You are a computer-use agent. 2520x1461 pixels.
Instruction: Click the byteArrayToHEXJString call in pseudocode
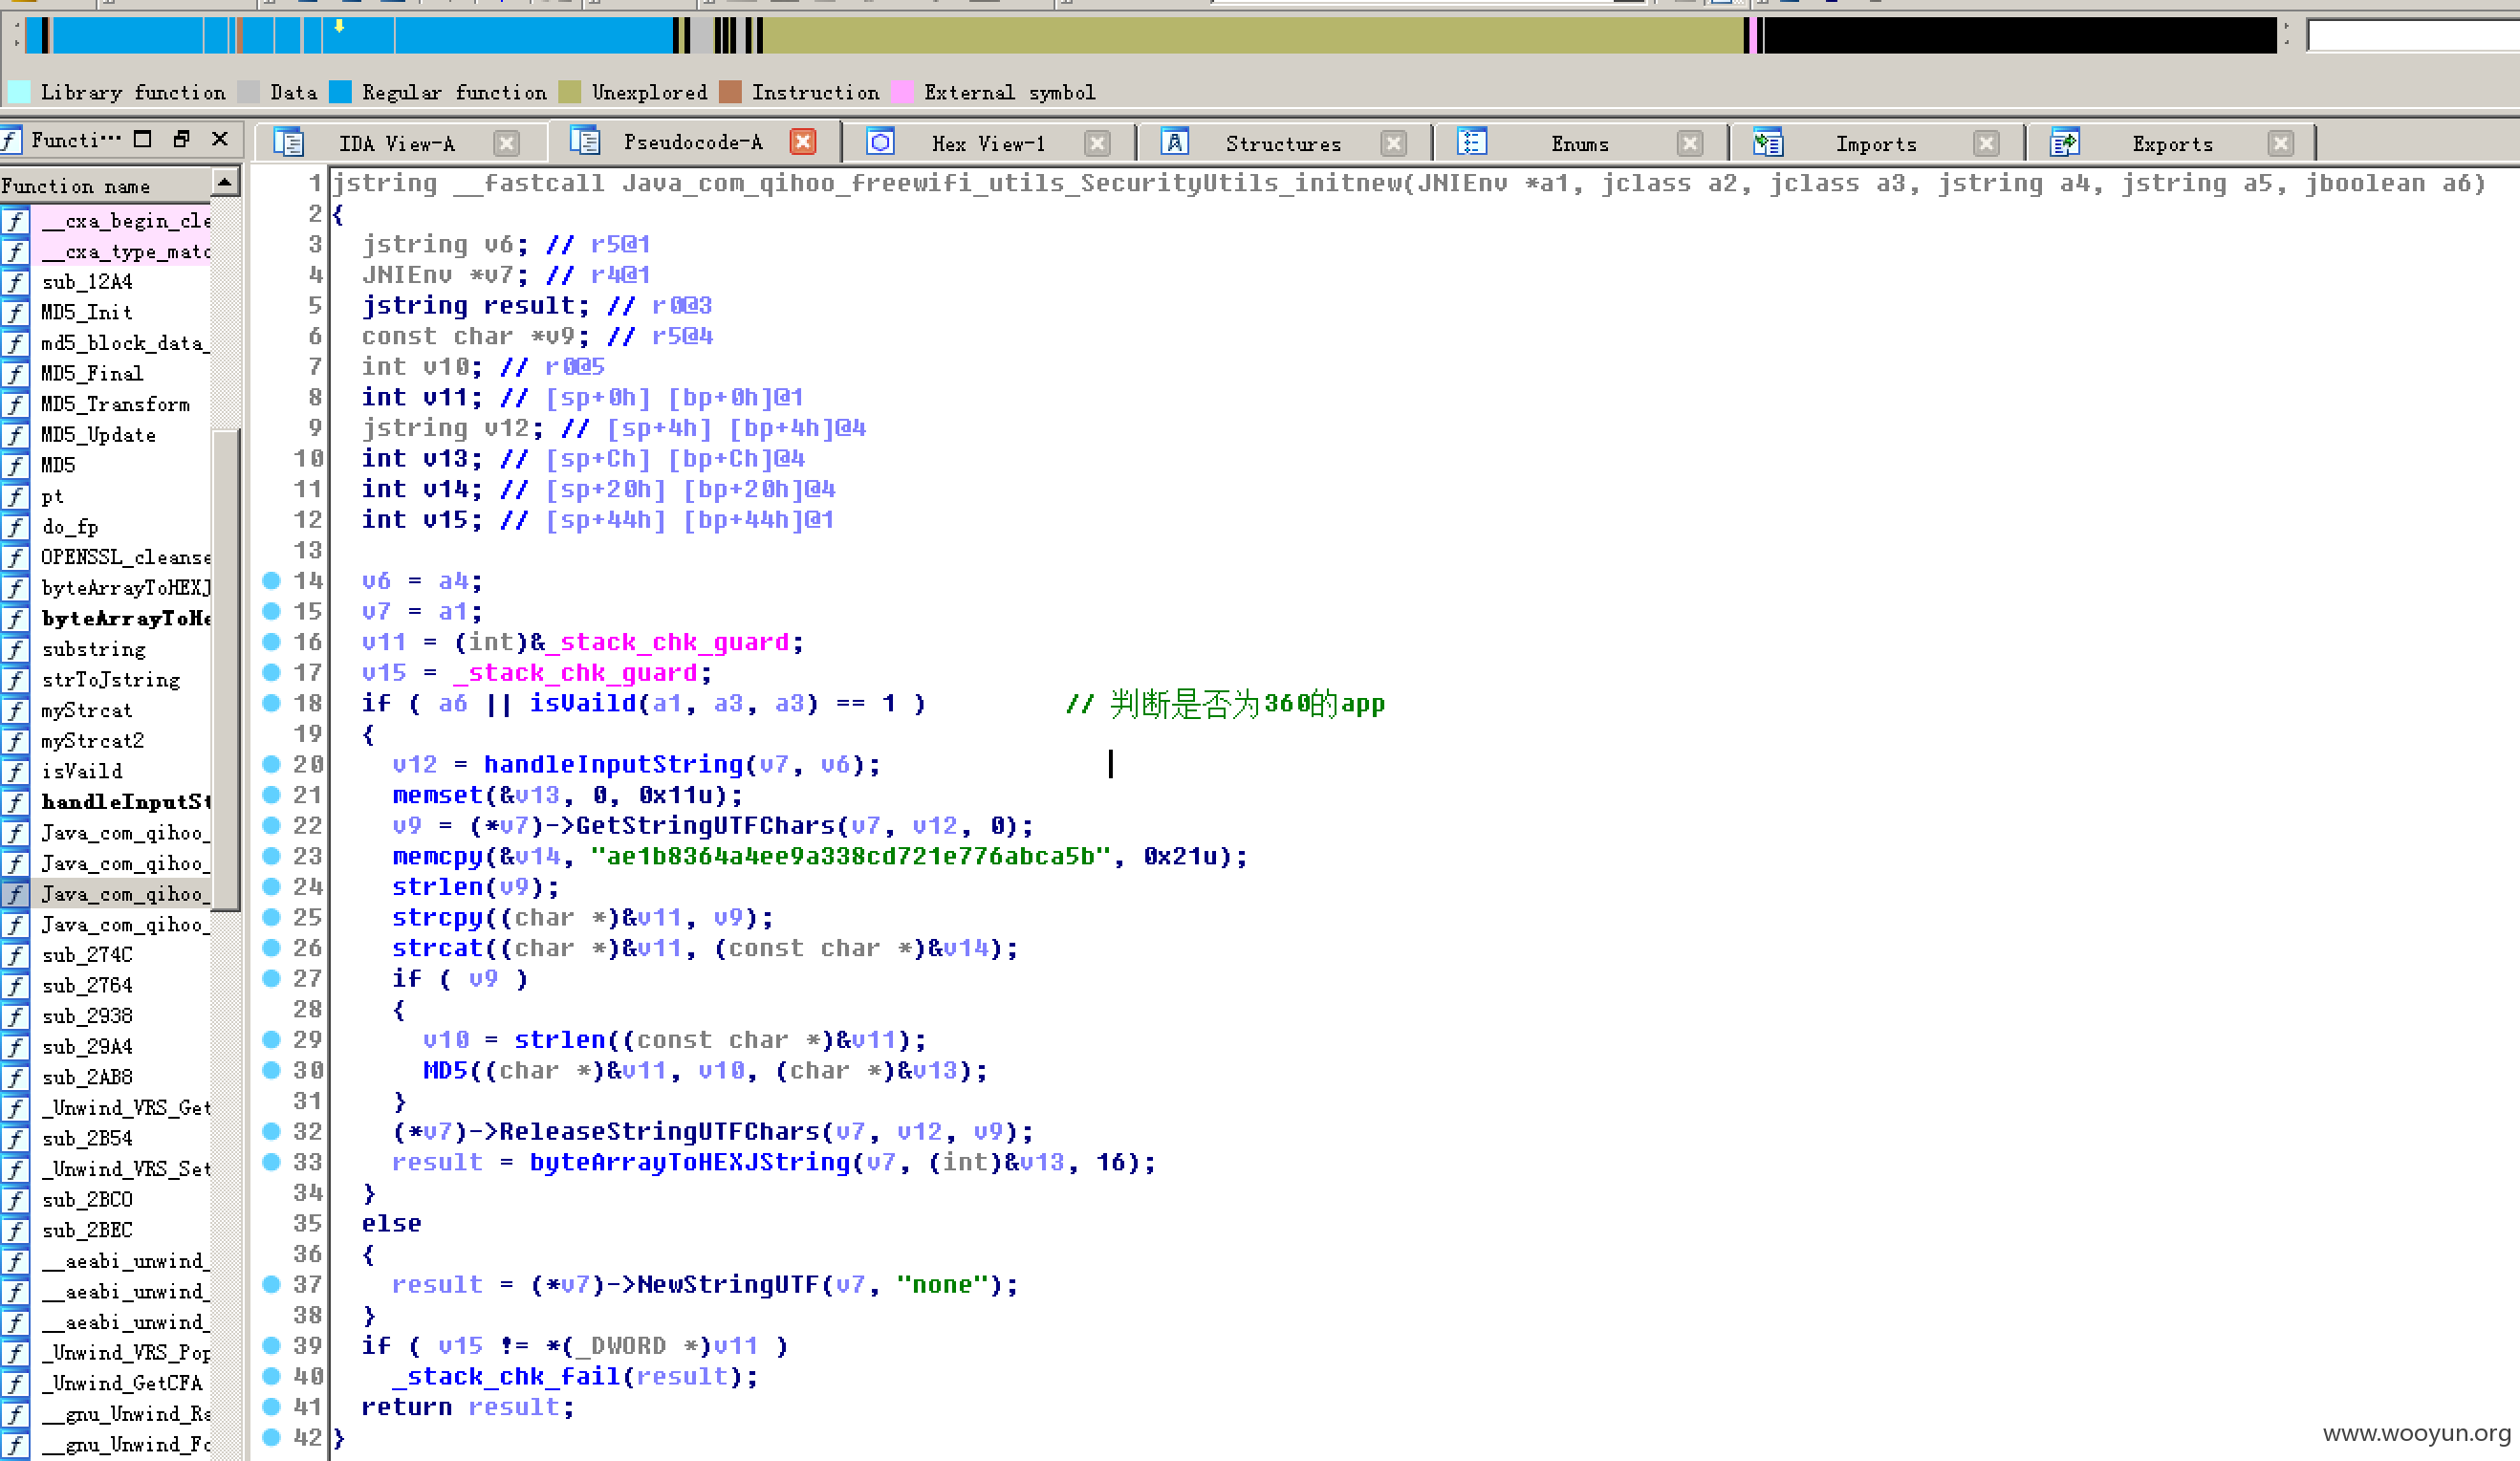click(689, 1162)
